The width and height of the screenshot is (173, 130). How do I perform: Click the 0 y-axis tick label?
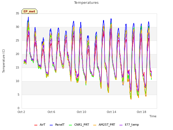[x=18, y=108]
